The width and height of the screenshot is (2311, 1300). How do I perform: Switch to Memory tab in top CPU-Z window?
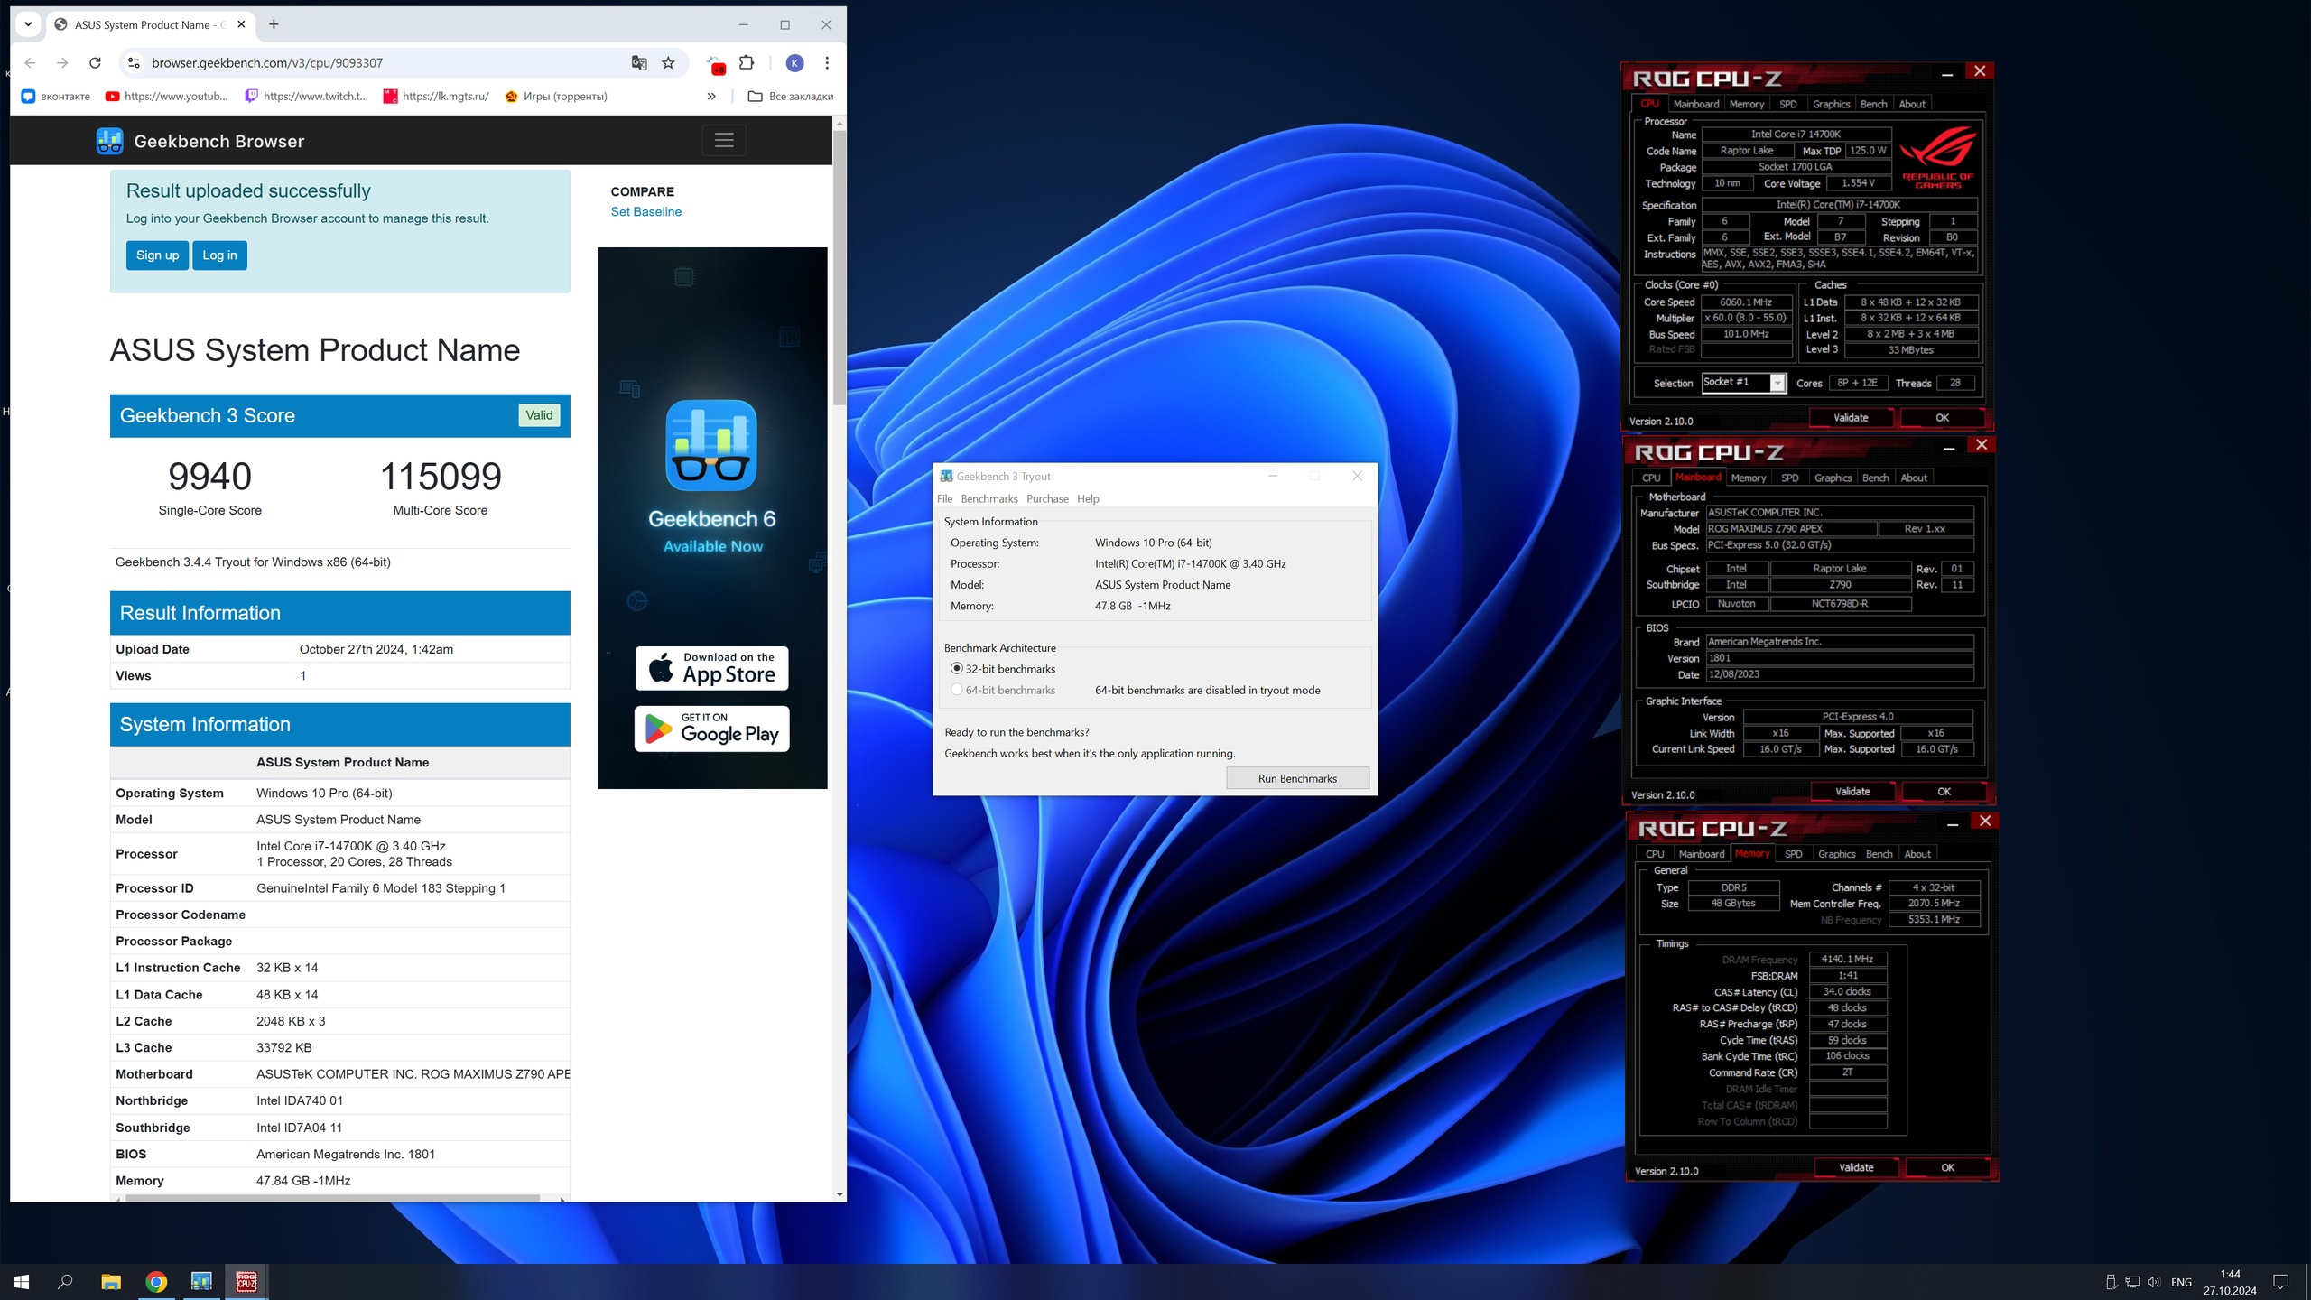point(1746,104)
